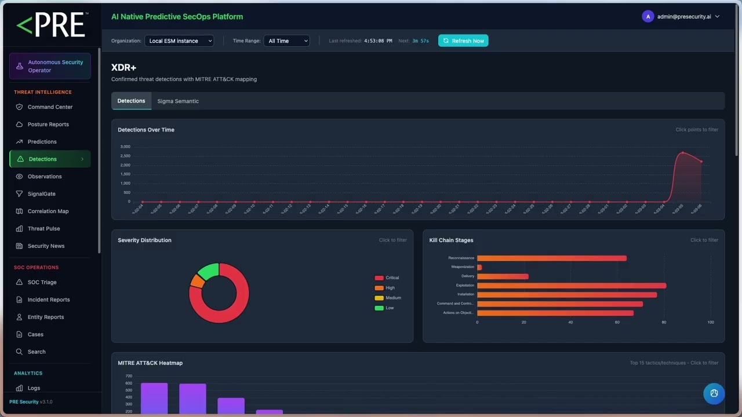Click the Incident Reports document icon

pos(19,300)
